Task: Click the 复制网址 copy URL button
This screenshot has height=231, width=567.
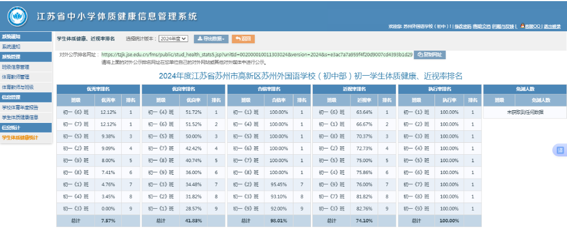Action: pos(429,55)
